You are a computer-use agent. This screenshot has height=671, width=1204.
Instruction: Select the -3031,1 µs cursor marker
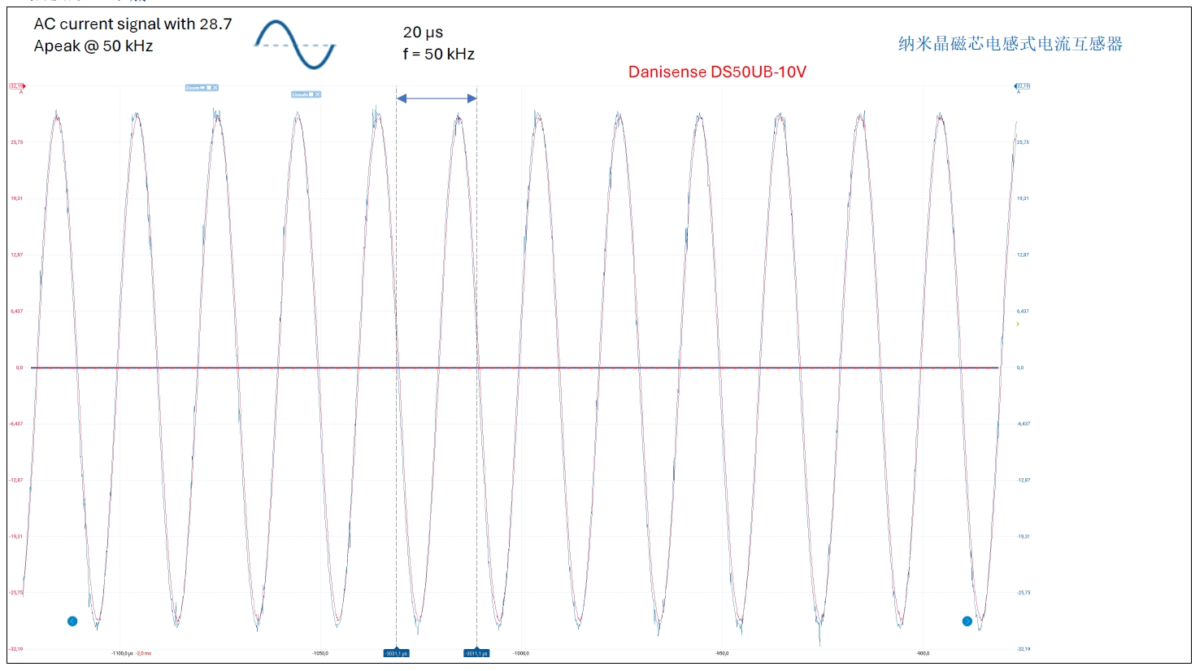[x=396, y=653]
